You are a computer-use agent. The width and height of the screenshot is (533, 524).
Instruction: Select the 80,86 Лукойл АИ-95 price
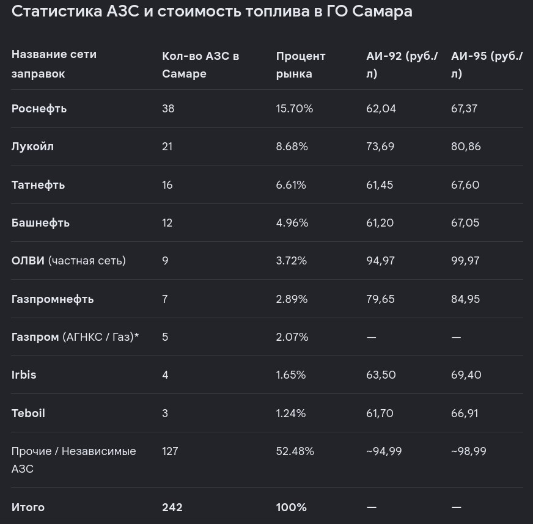tap(466, 147)
